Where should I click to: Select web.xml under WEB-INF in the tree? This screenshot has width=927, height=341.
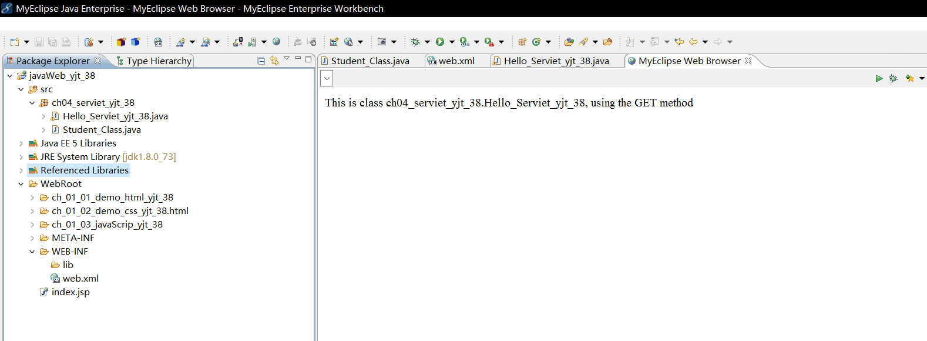pos(80,279)
